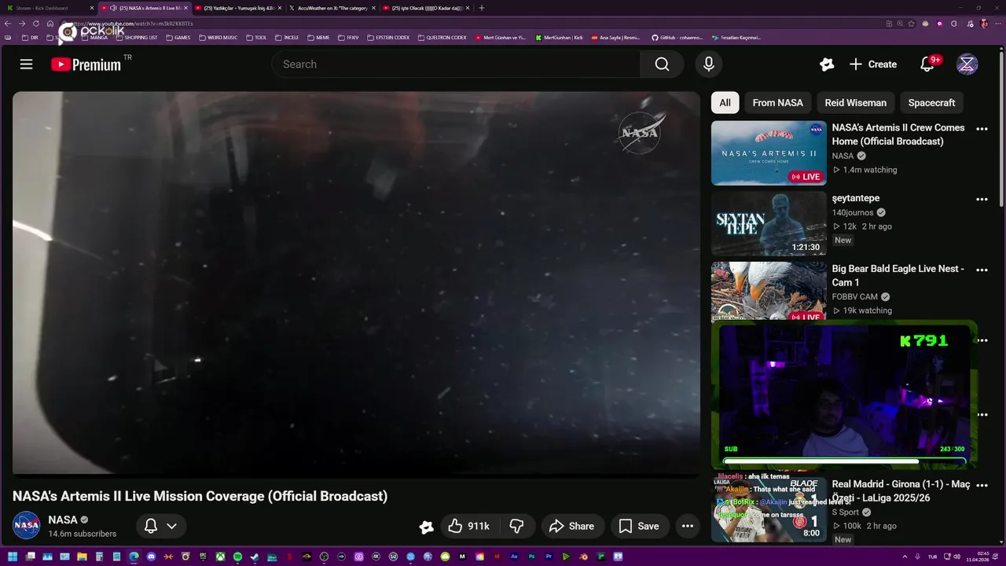
Task: Save the video to a playlist
Action: point(639,526)
